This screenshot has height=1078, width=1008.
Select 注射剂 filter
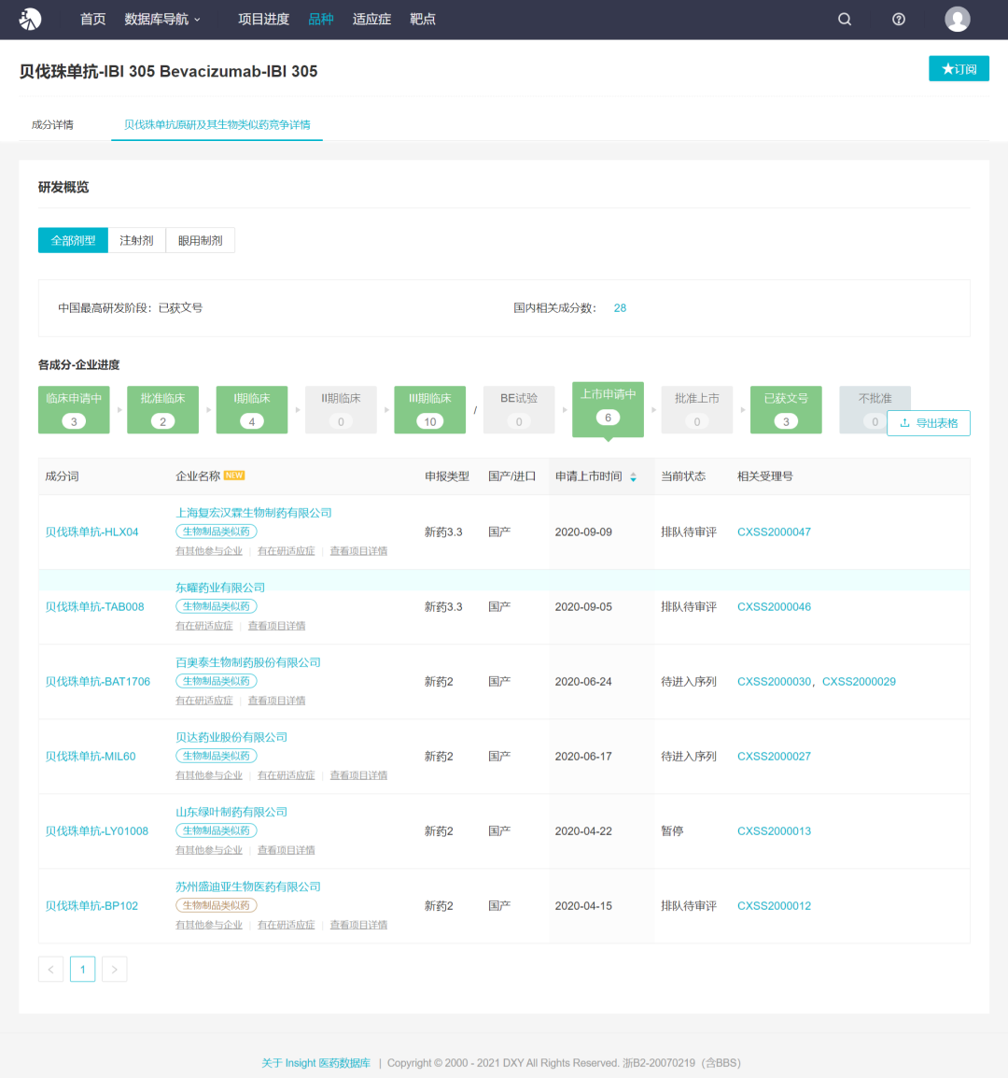137,241
